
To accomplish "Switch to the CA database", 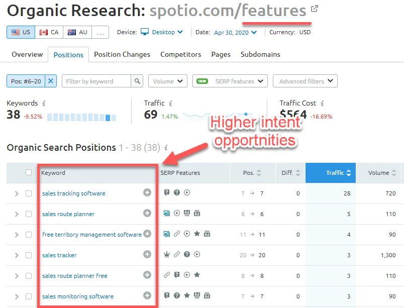I will coord(49,32).
